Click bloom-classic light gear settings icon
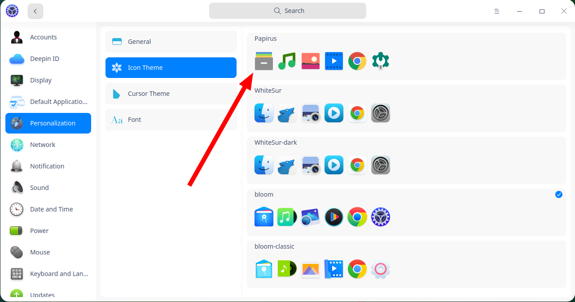575x302 pixels. pos(381,269)
